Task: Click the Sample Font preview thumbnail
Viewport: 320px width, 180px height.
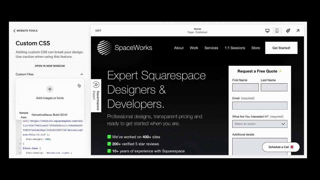Action: pos(24,115)
